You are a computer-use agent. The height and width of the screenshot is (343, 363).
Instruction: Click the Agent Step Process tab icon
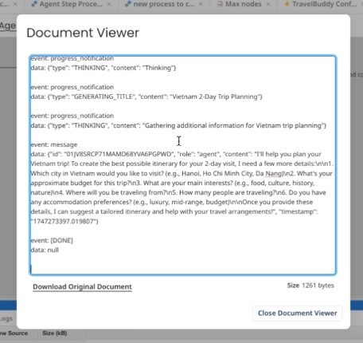tap(34, 4)
